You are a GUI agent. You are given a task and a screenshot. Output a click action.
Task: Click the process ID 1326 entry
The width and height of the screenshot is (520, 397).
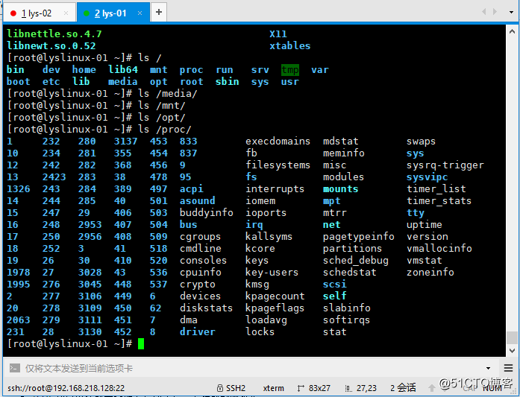click(x=19, y=188)
